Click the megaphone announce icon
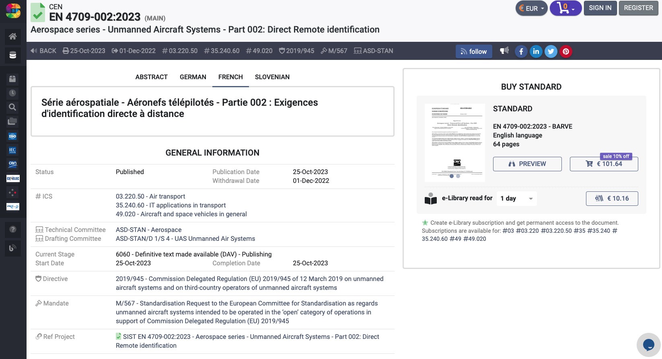This screenshot has width=662, height=359. click(x=504, y=51)
